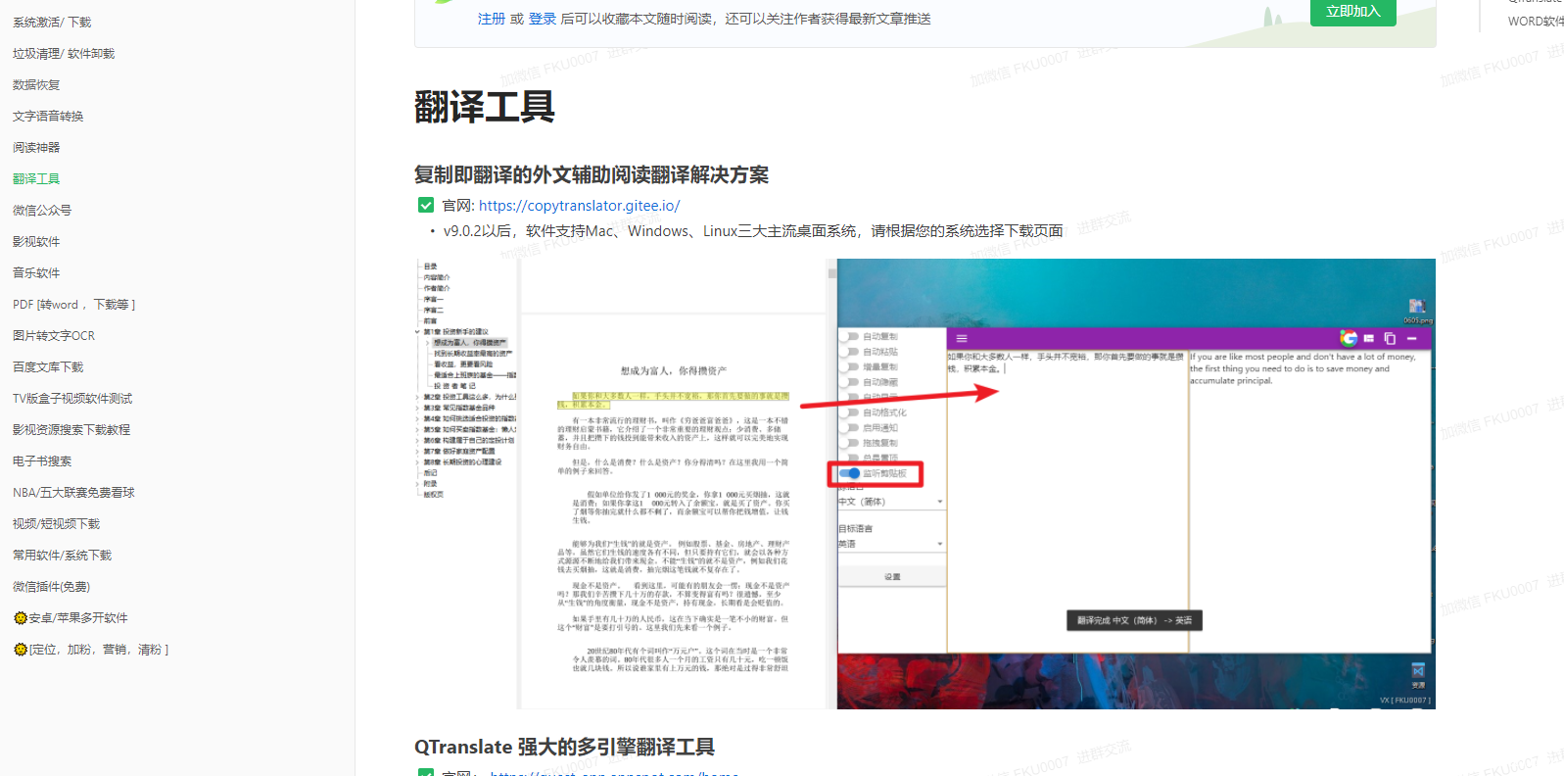Click the 翻译工具 page heading

point(485,107)
